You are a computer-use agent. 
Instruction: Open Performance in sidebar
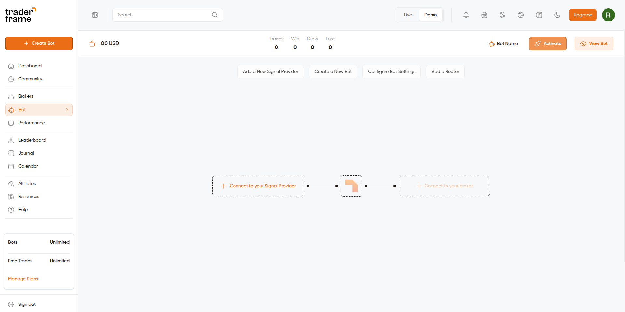[39, 123]
